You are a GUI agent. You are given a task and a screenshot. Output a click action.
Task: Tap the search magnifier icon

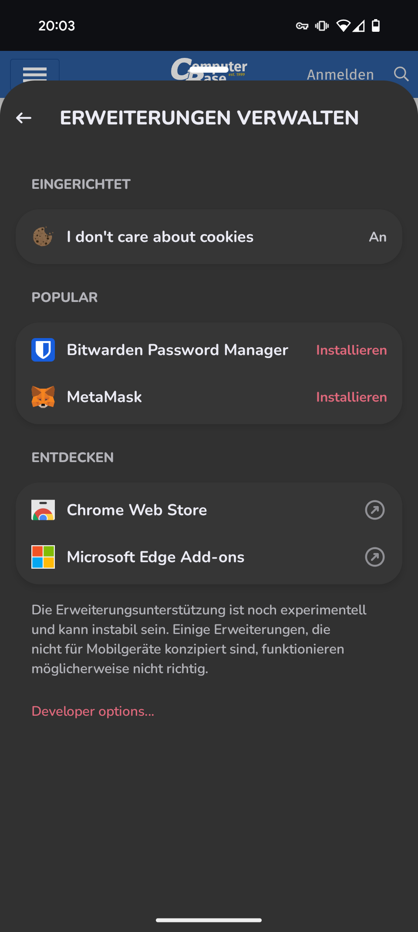[401, 74]
